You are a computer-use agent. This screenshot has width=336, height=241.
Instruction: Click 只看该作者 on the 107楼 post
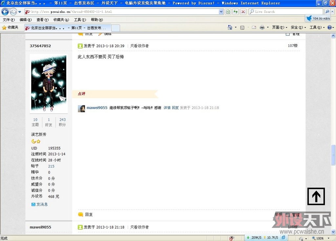click(x=139, y=46)
